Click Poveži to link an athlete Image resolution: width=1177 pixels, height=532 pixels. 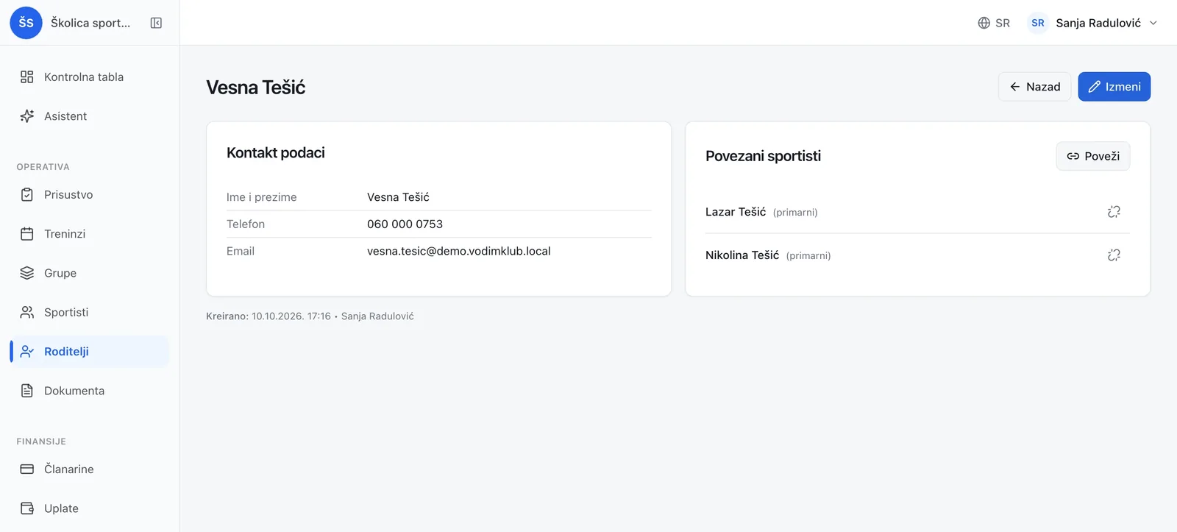[1093, 156]
